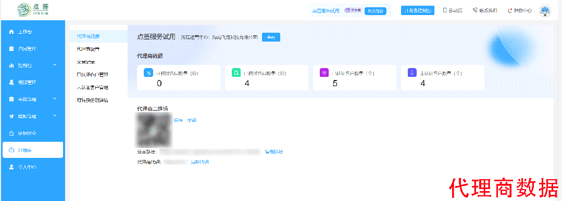
Task: Expand the 审批流程 chevron in sidebar
Action: tap(55, 98)
